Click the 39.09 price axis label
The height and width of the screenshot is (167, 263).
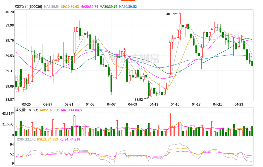coord(10,86)
